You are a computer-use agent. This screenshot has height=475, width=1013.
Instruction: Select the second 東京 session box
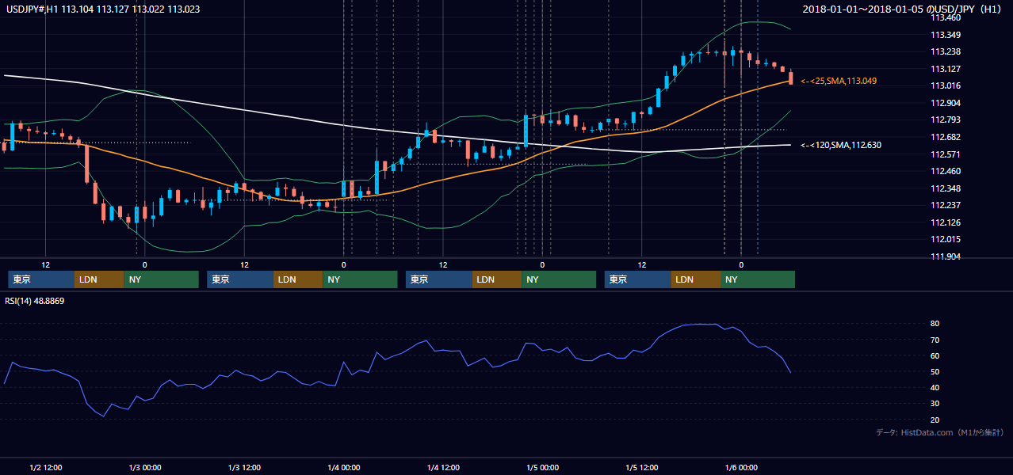click(x=240, y=279)
